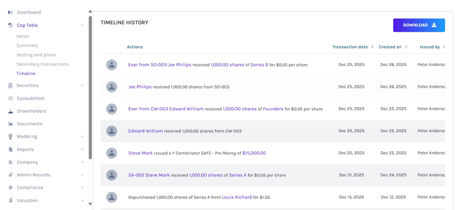Collapse the Cap Table section chevron
The image size is (455, 210).
[82, 25]
